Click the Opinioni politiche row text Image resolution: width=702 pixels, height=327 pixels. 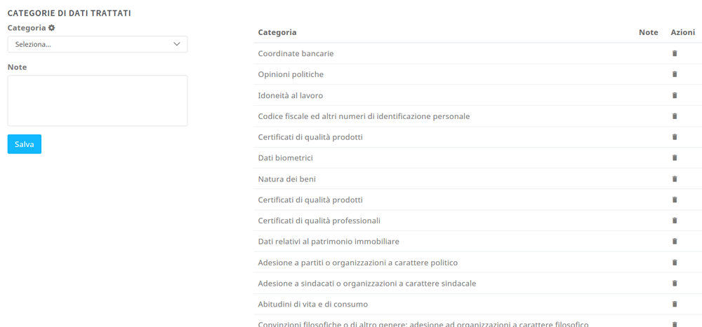pyautogui.click(x=291, y=74)
